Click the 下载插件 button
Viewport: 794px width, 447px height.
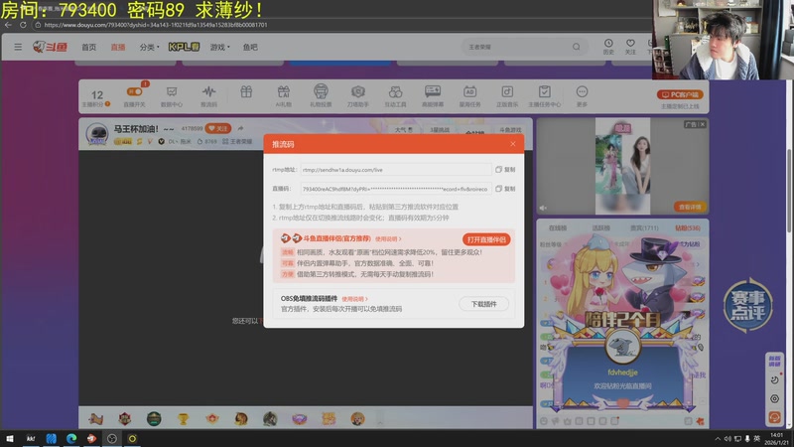[483, 304]
